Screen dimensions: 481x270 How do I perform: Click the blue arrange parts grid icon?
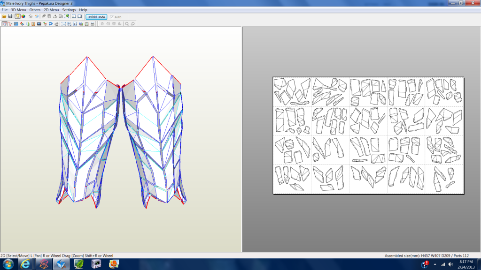click(70, 23)
